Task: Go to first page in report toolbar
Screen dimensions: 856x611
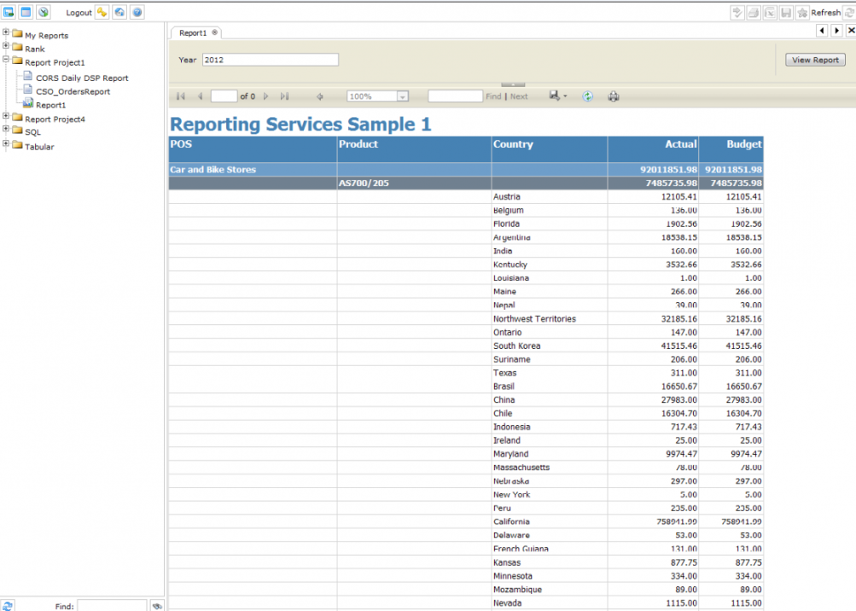Action: (x=181, y=96)
